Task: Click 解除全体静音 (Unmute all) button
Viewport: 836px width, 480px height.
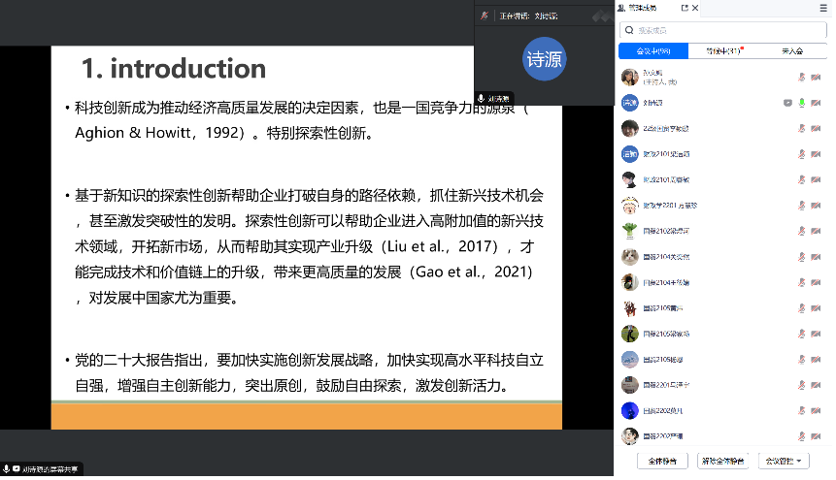Action: click(724, 461)
